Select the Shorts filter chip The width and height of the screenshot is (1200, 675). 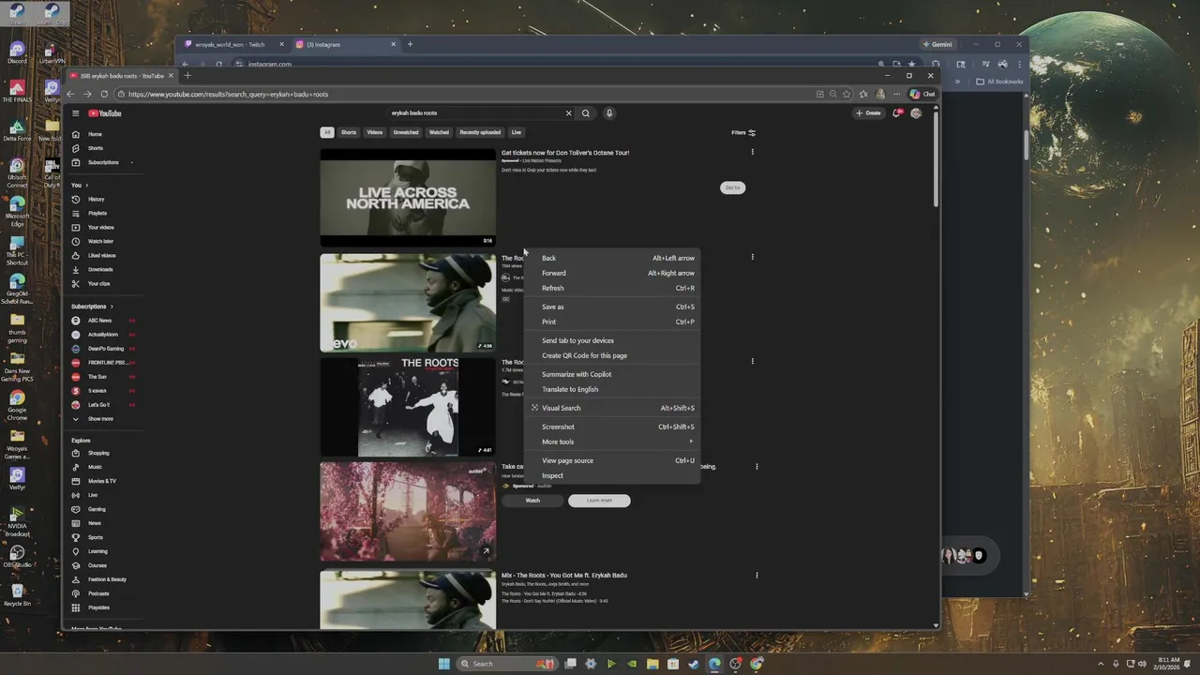tap(349, 132)
